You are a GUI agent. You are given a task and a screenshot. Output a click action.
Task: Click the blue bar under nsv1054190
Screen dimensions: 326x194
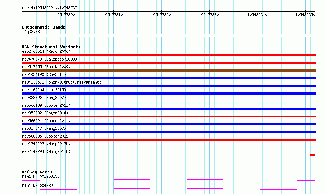point(168,78)
